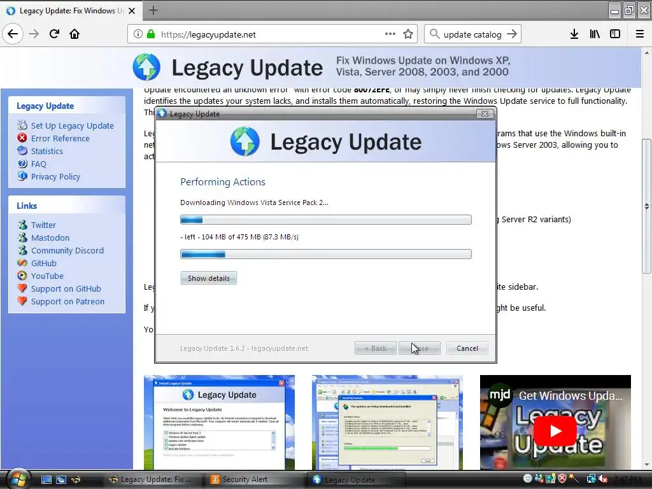Show site information icon in address bar
The width and height of the screenshot is (652, 489).
click(138, 34)
